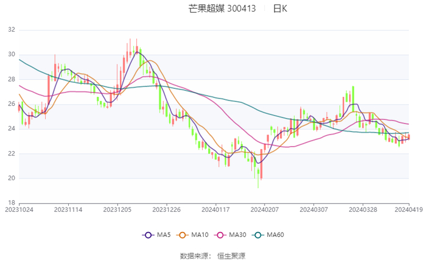Select the 18 value on the y-axis
This screenshot has height=260, width=426.
12,203
